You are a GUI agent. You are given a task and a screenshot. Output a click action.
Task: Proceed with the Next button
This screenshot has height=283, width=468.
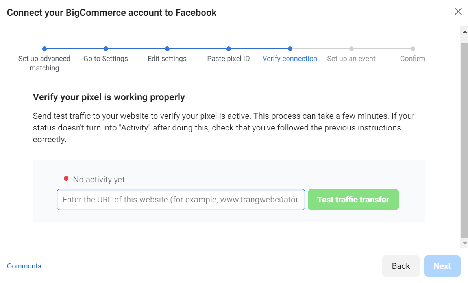point(442,266)
